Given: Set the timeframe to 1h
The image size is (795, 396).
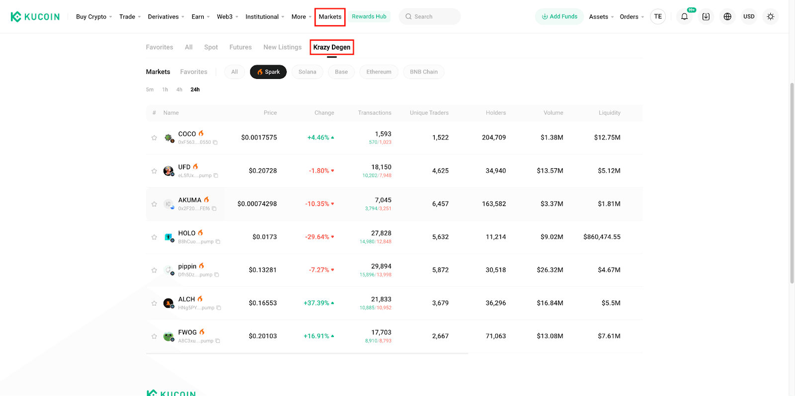Looking at the screenshot, I should point(165,90).
